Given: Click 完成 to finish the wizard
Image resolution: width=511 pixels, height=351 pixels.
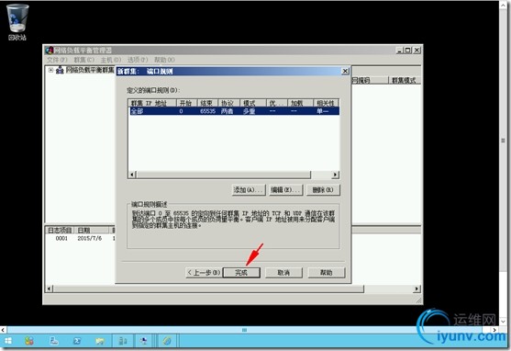Looking at the screenshot, I should [241, 273].
